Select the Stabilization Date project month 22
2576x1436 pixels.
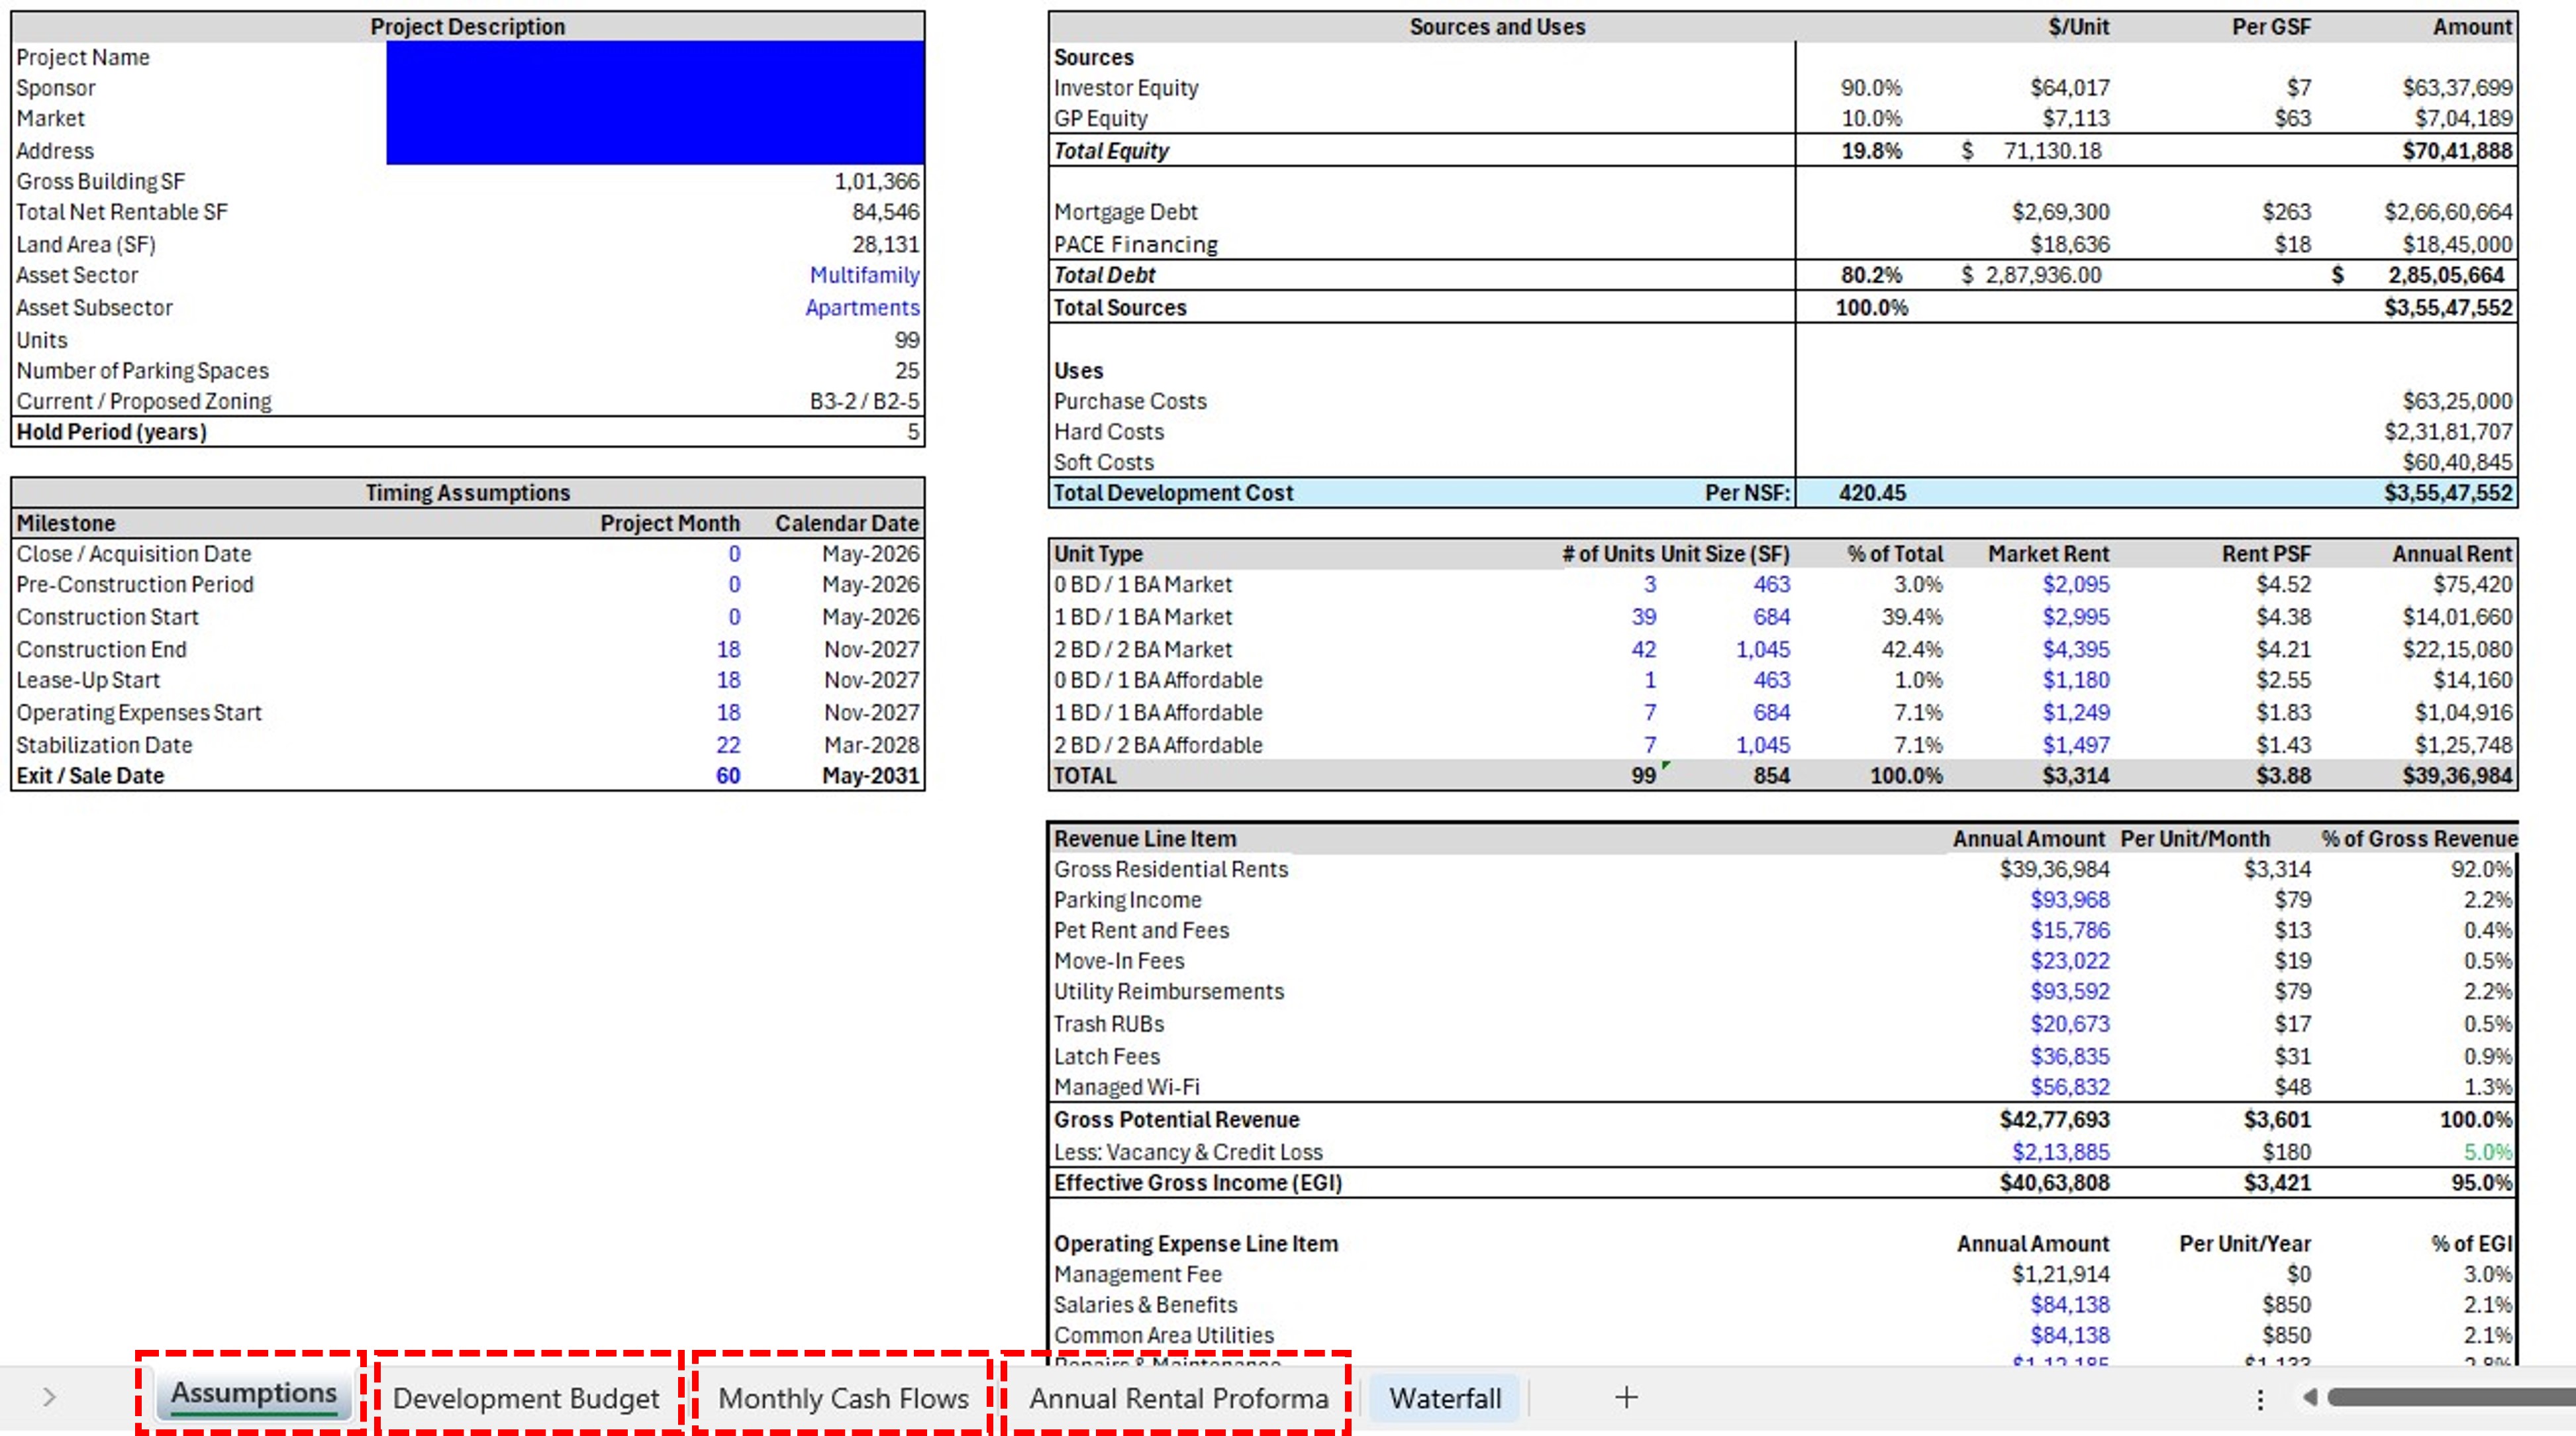coord(728,745)
